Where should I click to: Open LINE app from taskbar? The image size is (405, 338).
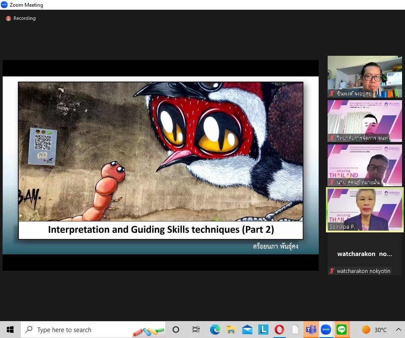pyautogui.click(x=342, y=330)
